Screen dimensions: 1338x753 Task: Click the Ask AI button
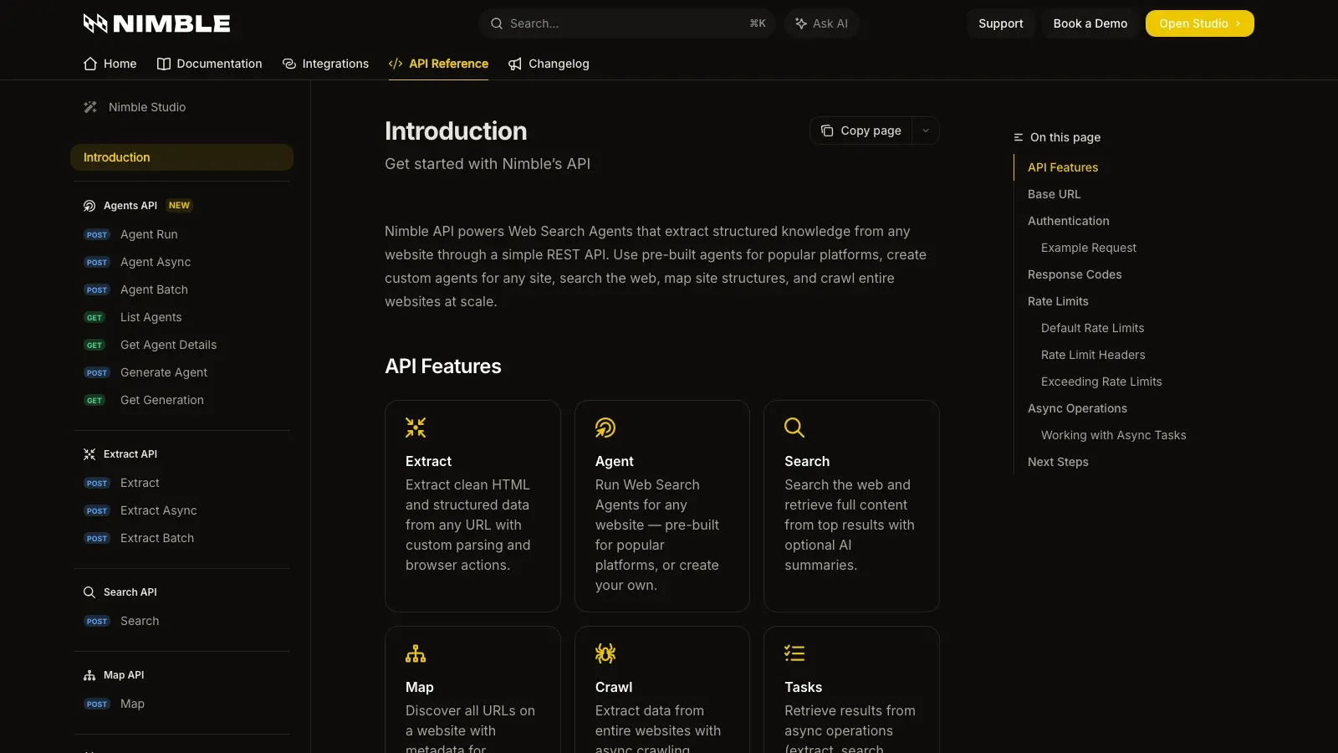point(822,23)
